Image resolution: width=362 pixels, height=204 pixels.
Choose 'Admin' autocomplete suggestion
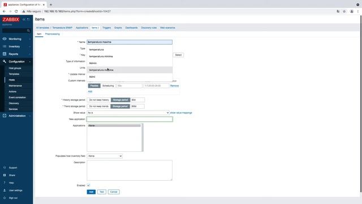(130, 63)
